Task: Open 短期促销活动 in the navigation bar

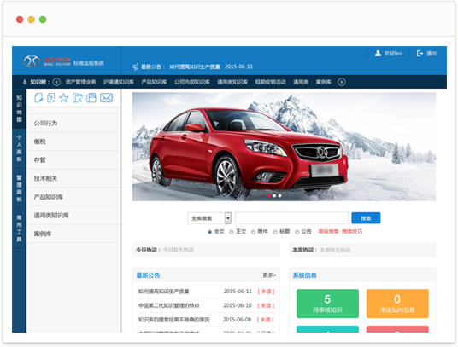Action: 271,82
